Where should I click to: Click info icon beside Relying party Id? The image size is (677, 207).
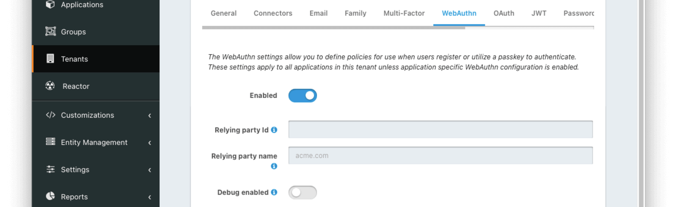tap(274, 130)
